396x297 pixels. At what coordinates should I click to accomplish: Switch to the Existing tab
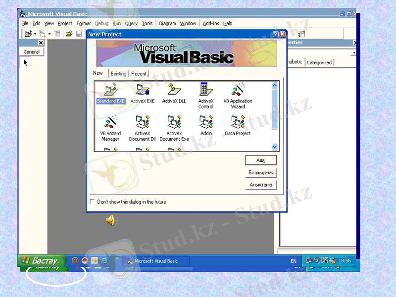point(118,74)
